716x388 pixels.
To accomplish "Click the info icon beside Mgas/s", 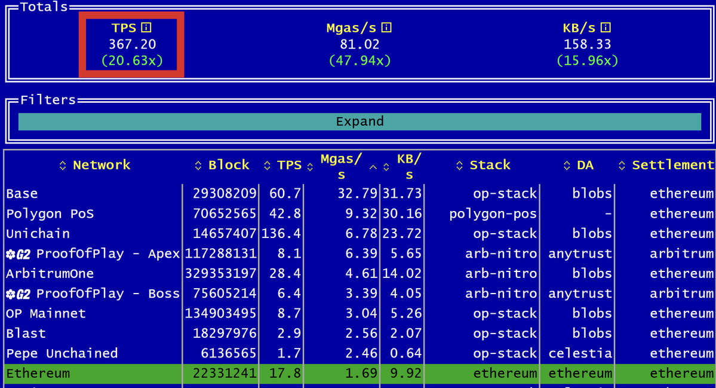I will 386,28.
